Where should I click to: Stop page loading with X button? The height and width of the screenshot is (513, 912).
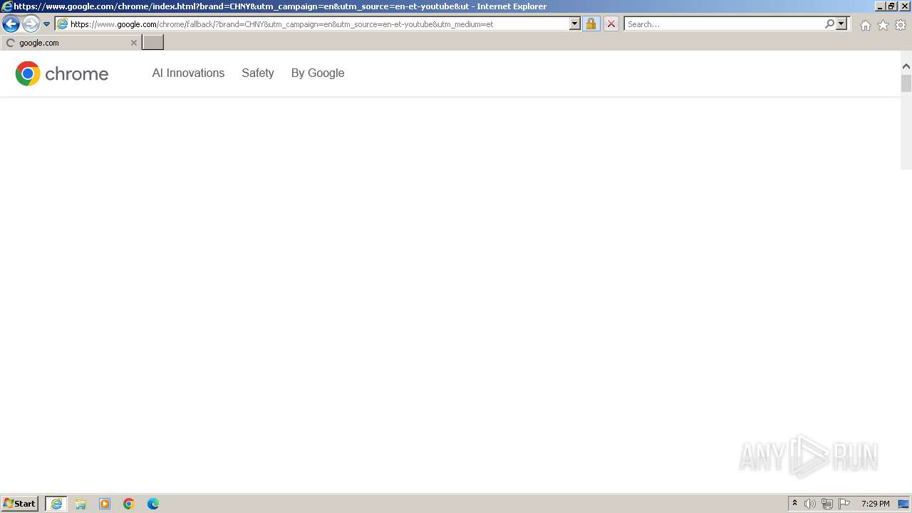pos(611,24)
